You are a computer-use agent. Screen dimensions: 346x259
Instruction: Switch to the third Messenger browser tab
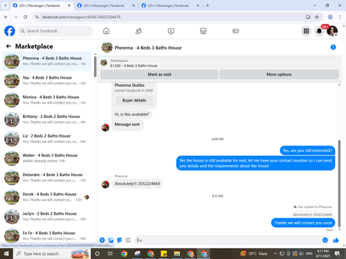pyautogui.click(x=170, y=6)
